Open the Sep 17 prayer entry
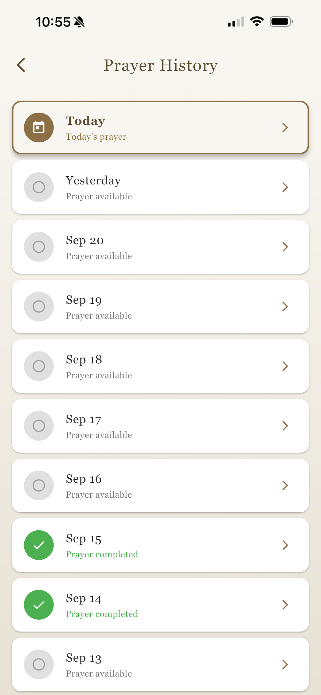321x695 pixels. tap(160, 426)
